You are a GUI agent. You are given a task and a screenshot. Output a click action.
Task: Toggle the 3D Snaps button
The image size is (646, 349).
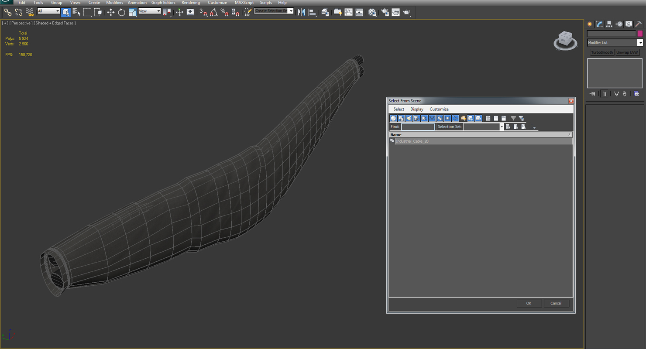coord(203,12)
